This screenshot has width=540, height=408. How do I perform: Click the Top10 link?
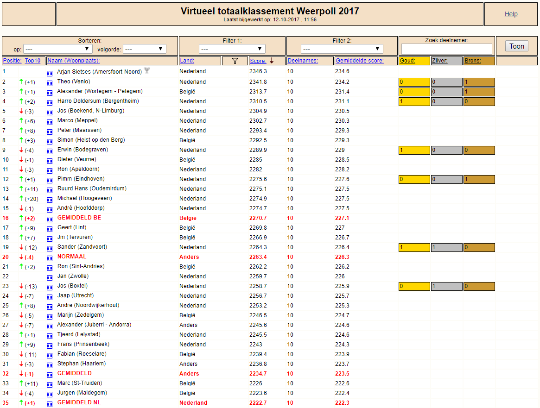32,61
